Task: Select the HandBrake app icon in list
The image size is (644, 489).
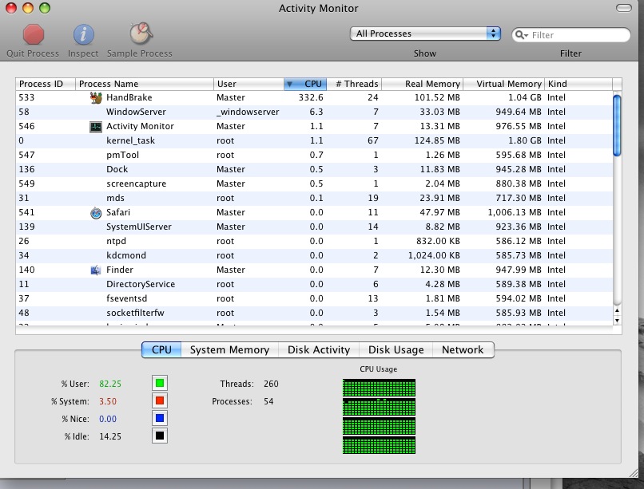Action: 96,97
